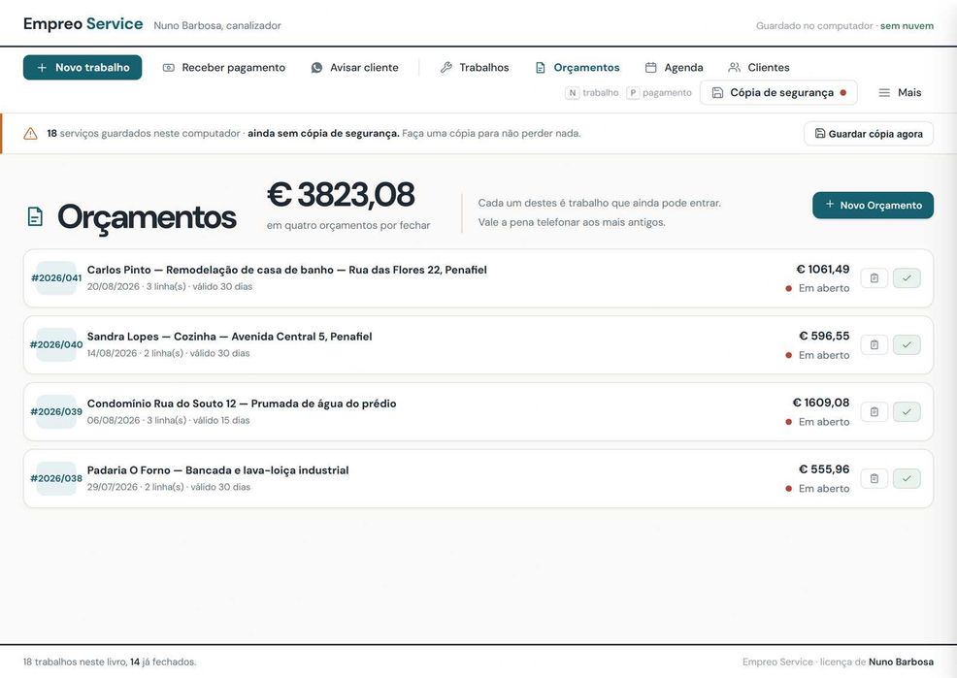Click the warning triangle icon in banner

pyautogui.click(x=30, y=134)
